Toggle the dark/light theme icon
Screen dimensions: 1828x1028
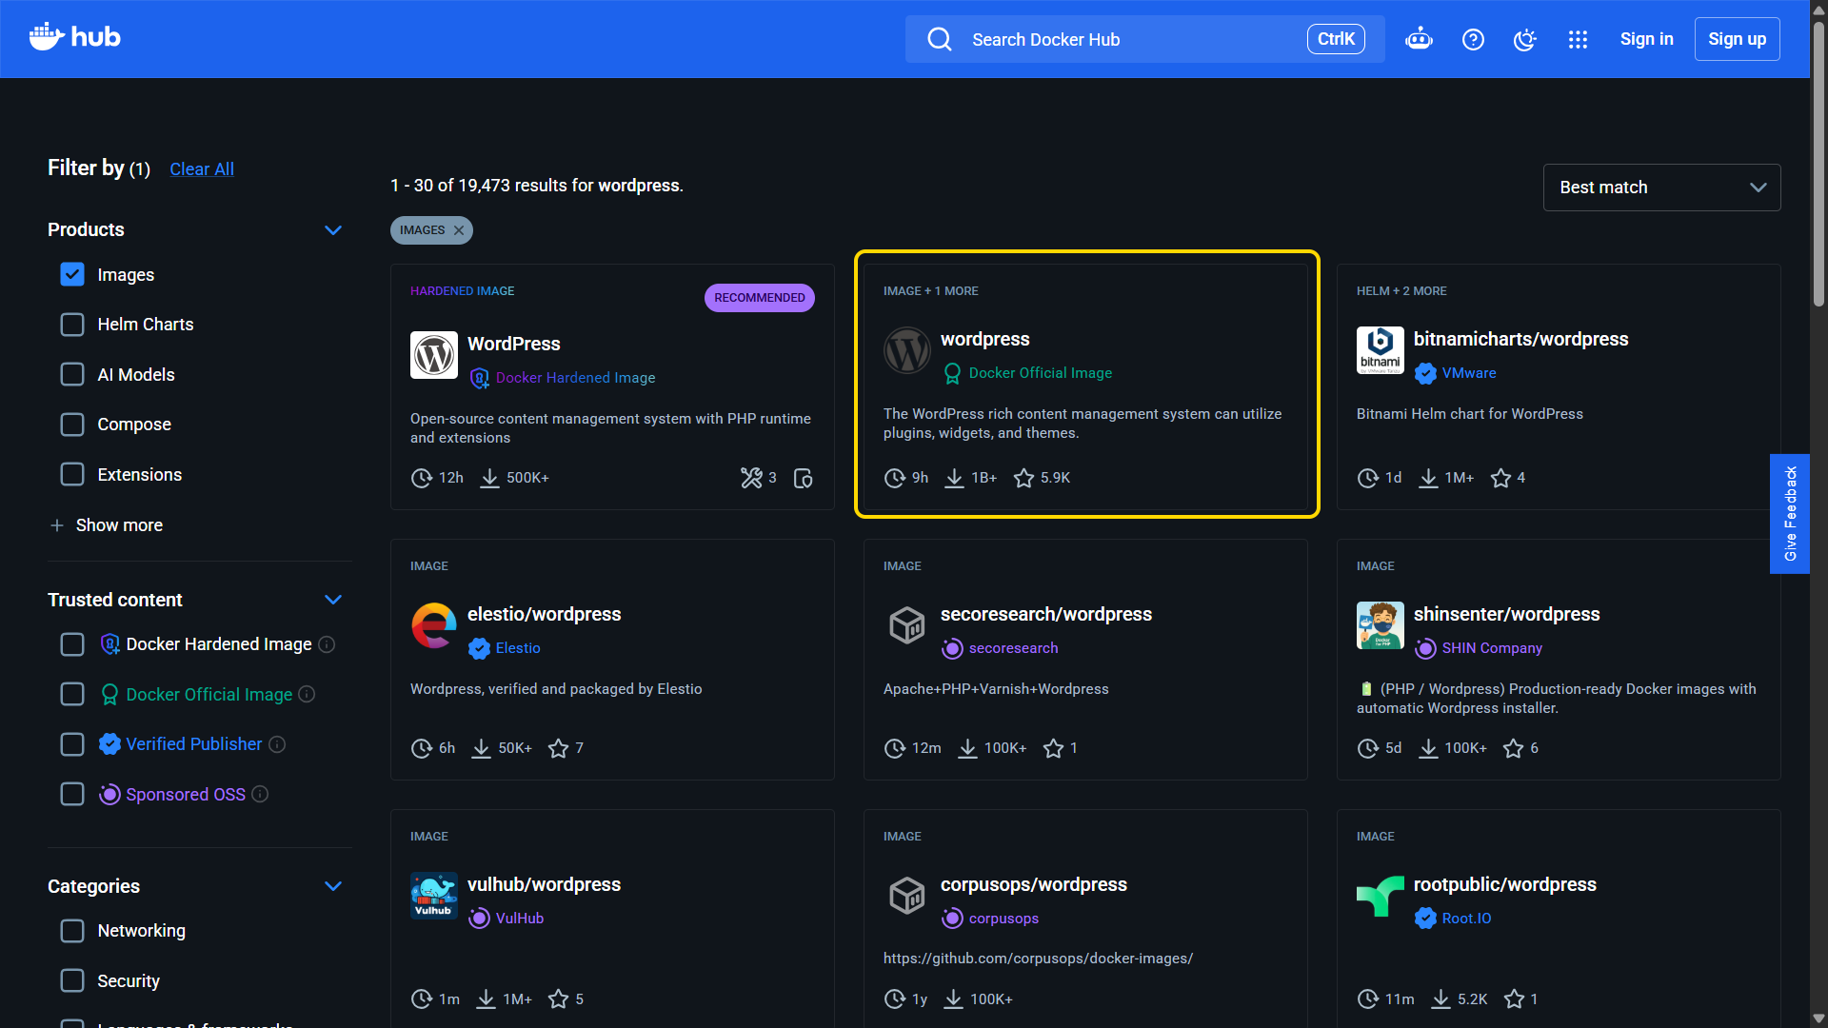[x=1525, y=39]
